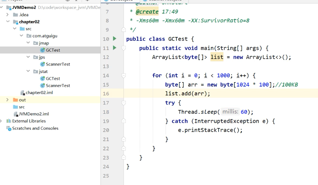Click the JVMDemo2 project root icon
Image resolution: width=318 pixels, height=185 pixels.
pos(9,8)
